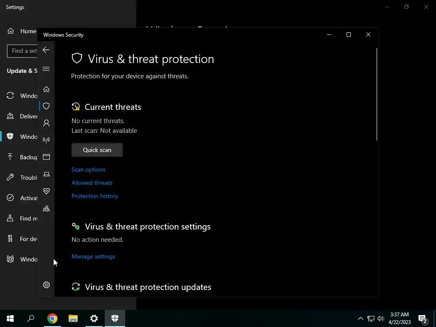Open Google Chrome from the taskbar
436x327 pixels.
coord(52,318)
